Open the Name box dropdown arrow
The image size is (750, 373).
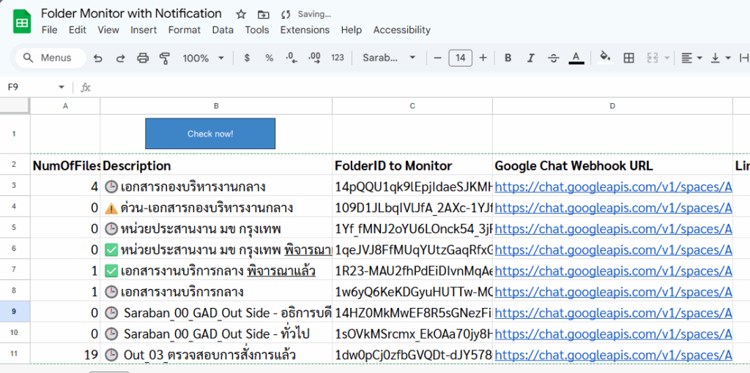[x=62, y=88]
